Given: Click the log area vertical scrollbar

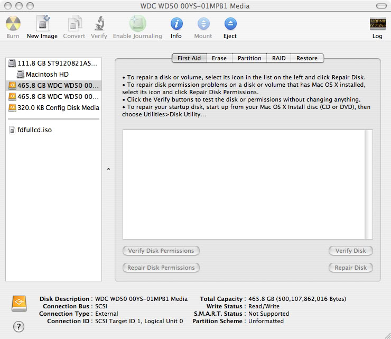Looking at the screenshot, I should (369, 185).
